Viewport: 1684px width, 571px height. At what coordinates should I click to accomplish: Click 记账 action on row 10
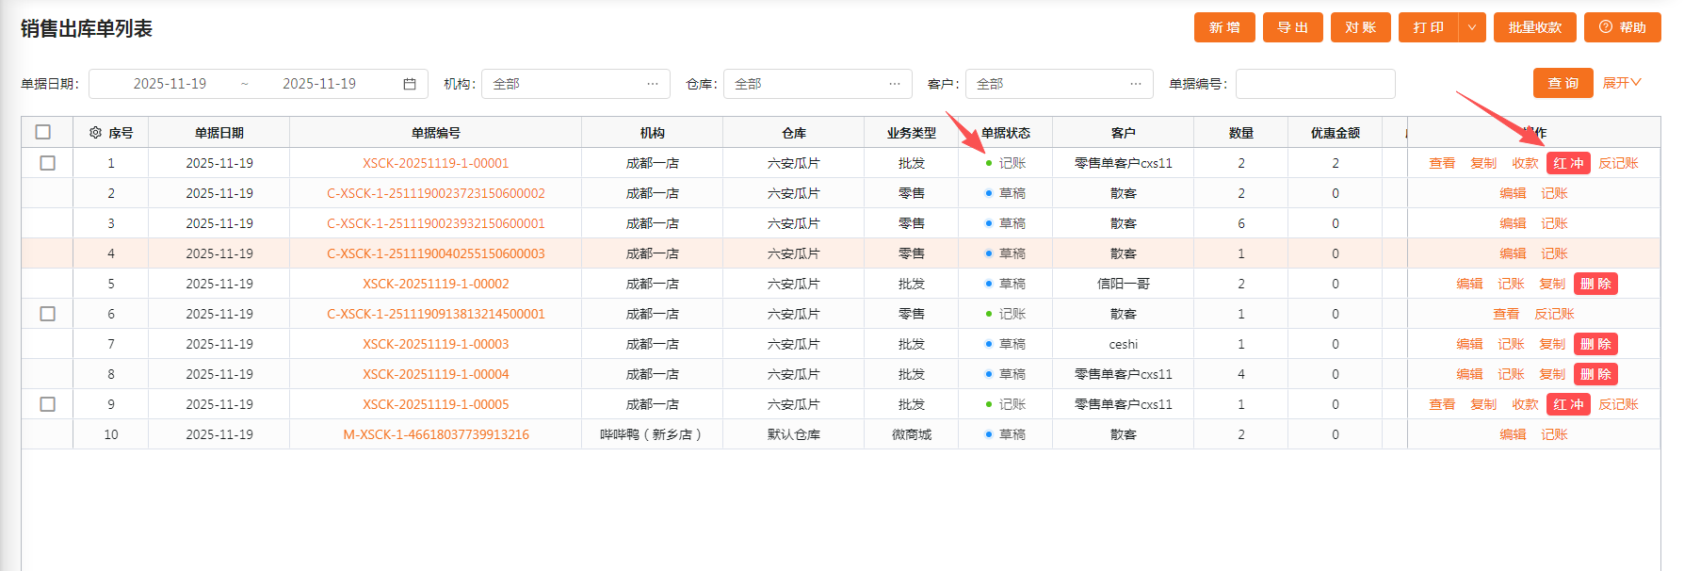(x=1554, y=434)
